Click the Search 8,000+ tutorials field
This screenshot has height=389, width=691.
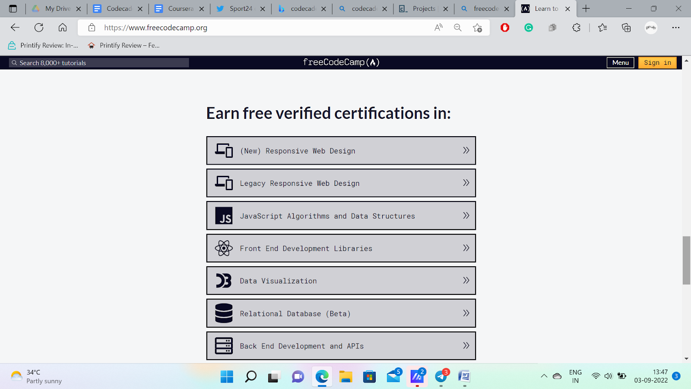coord(99,63)
